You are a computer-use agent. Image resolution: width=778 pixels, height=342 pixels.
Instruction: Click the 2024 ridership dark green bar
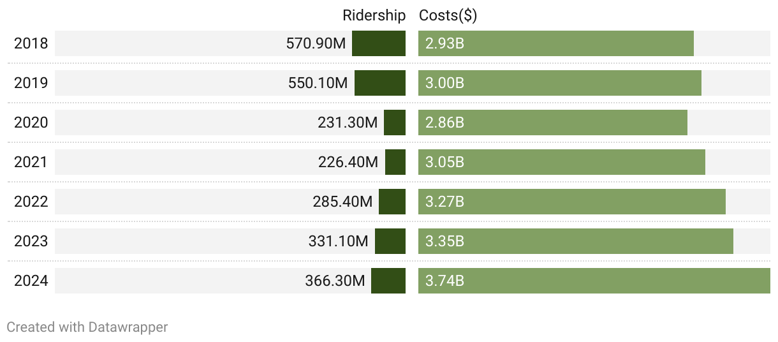point(388,281)
